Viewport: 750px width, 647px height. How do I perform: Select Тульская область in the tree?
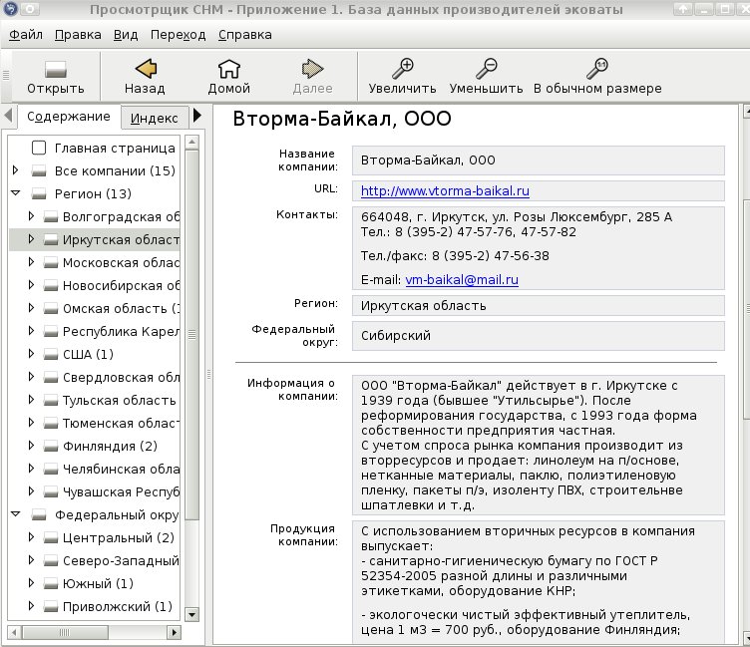119,400
